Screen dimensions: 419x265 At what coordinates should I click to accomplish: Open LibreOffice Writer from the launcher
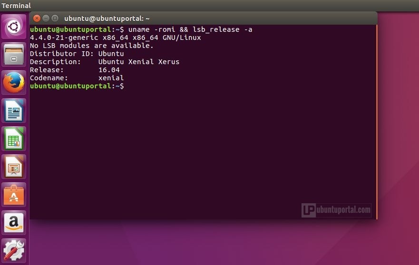tap(14, 111)
